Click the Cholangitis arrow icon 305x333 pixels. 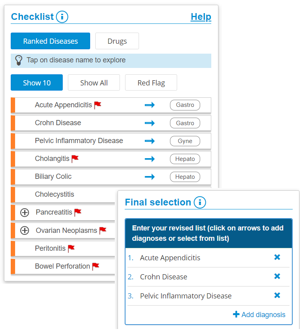pos(150,159)
